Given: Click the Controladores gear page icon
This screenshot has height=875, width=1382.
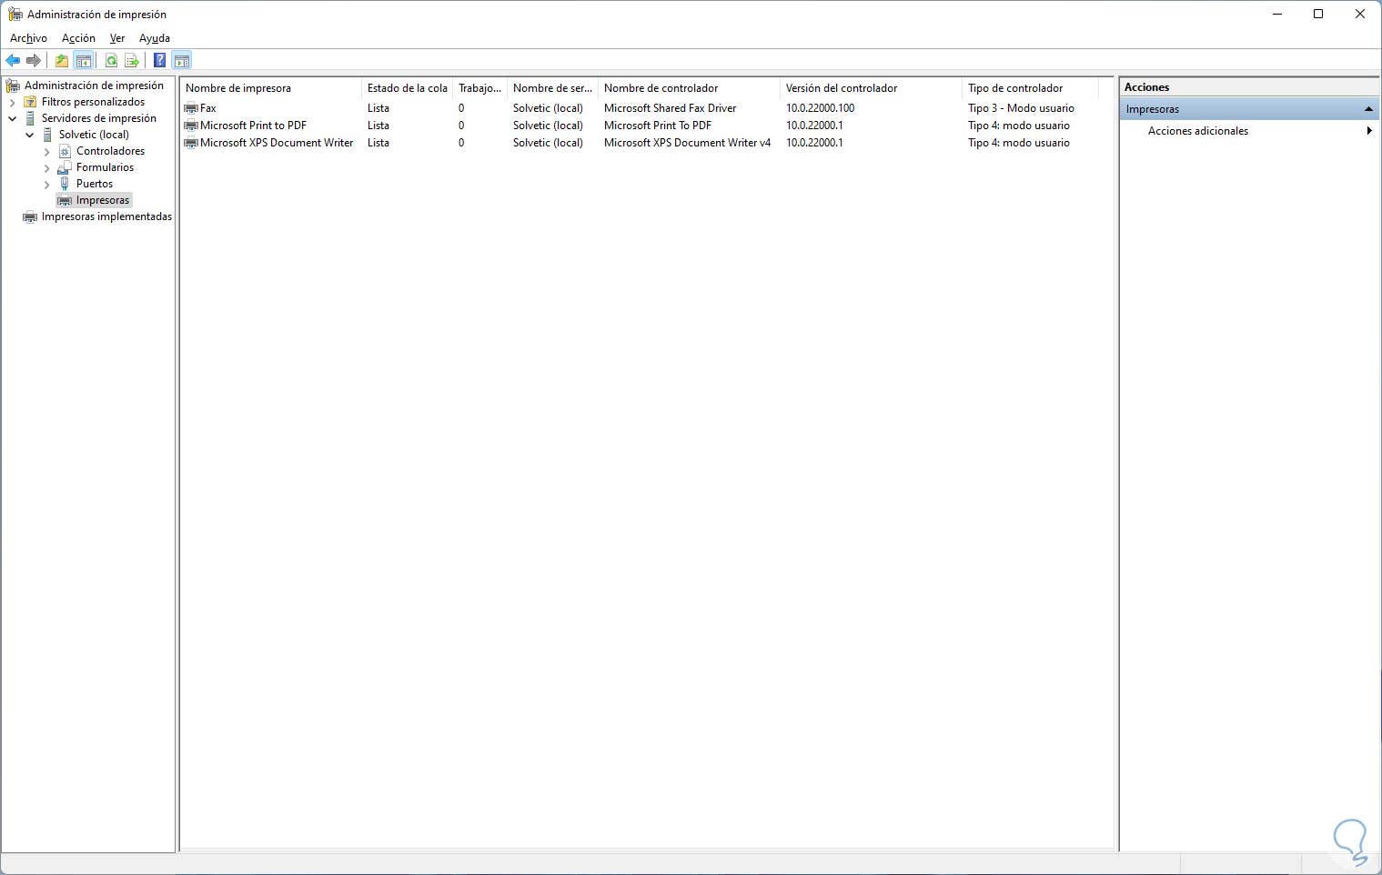Looking at the screenshot, I should point(65,151).
